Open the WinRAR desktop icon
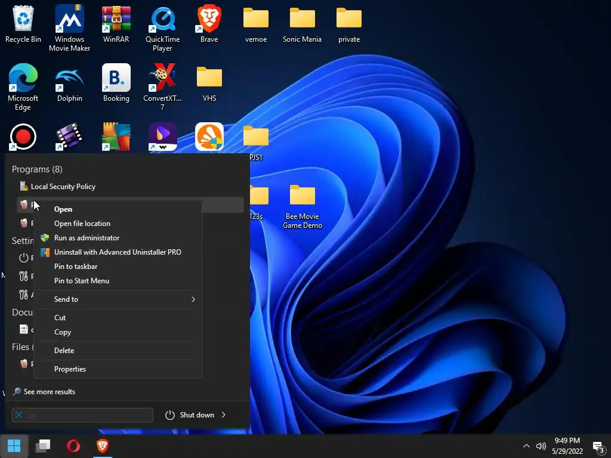This screenshot has height=458, width=611. tap(116, 24)
